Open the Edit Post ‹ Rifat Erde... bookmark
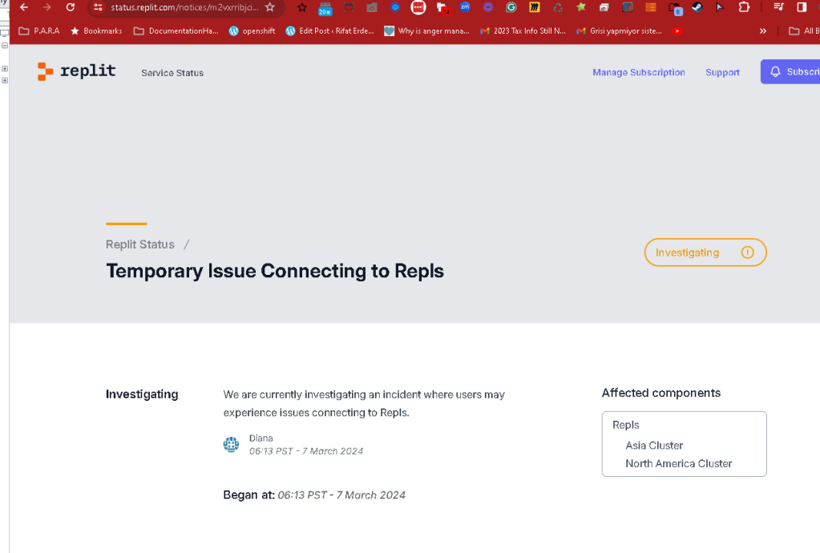This screenshot has height=553, width=820. [329, 30]
